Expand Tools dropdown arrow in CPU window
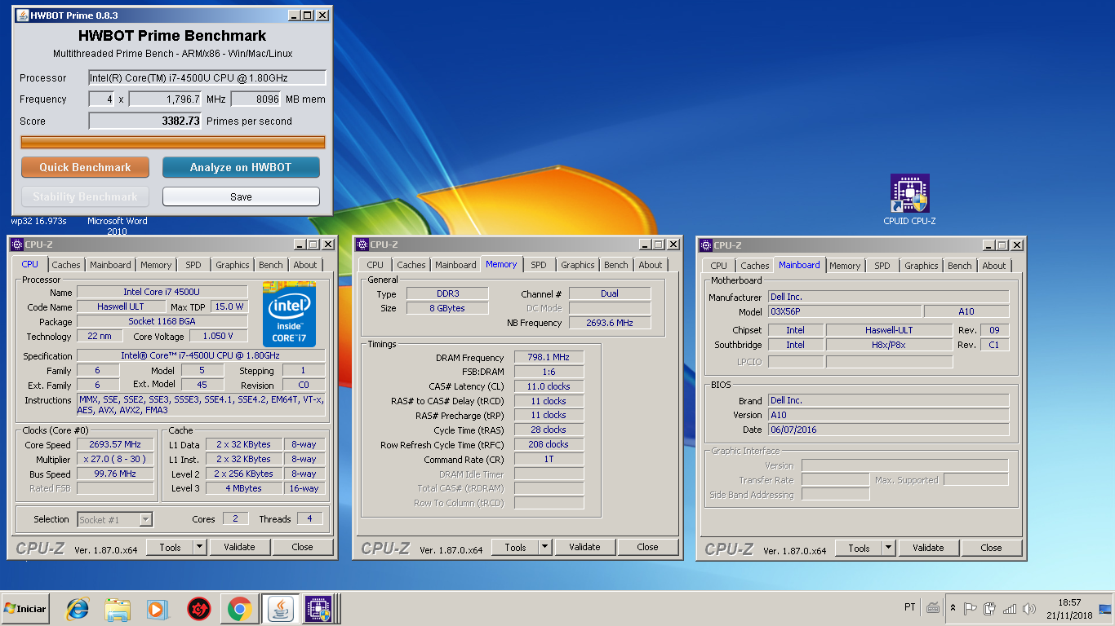The image size is (1115, 626). (x=200, y=548)
